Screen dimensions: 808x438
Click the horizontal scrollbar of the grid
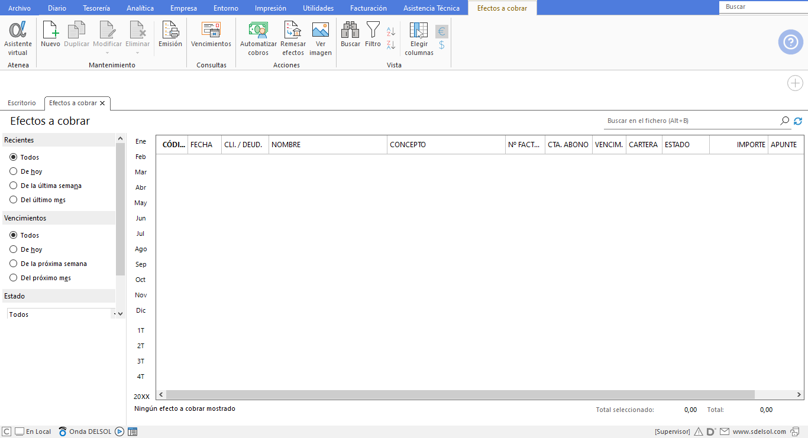pos(461,394)
